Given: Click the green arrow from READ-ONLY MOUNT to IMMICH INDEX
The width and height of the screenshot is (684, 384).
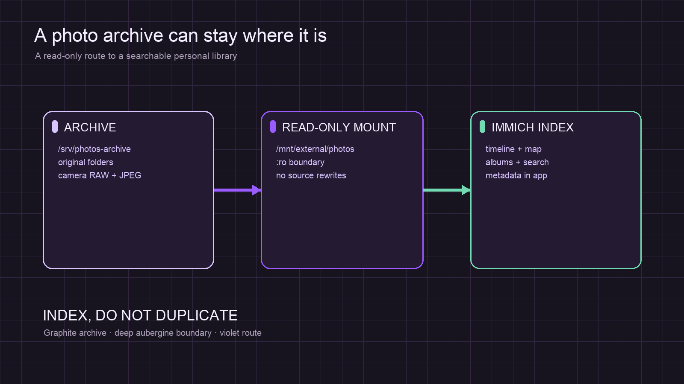Looking at the screenshot, I should point(447,190).
